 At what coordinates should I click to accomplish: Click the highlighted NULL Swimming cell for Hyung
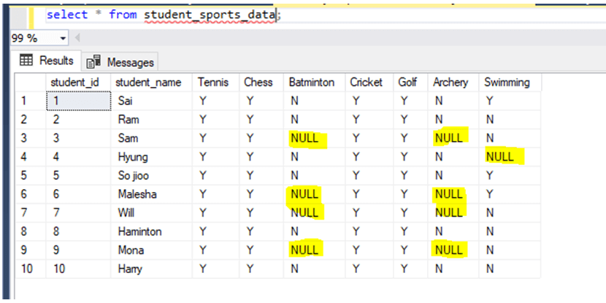pyautogui.click(x=499, y=156)
